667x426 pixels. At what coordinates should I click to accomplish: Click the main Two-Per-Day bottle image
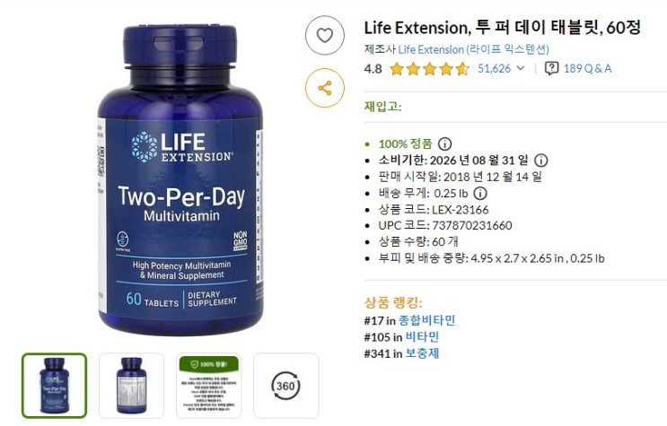(180, 179)
